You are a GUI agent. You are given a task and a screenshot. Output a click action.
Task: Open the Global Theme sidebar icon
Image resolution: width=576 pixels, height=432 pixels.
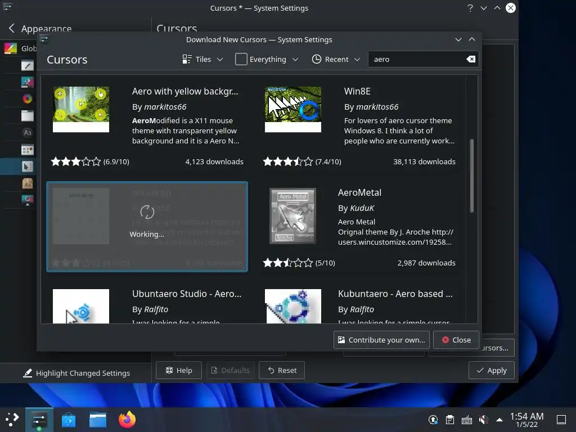(x=11, y=48)
